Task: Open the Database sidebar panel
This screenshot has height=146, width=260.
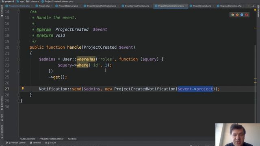Action: [258, 11]
